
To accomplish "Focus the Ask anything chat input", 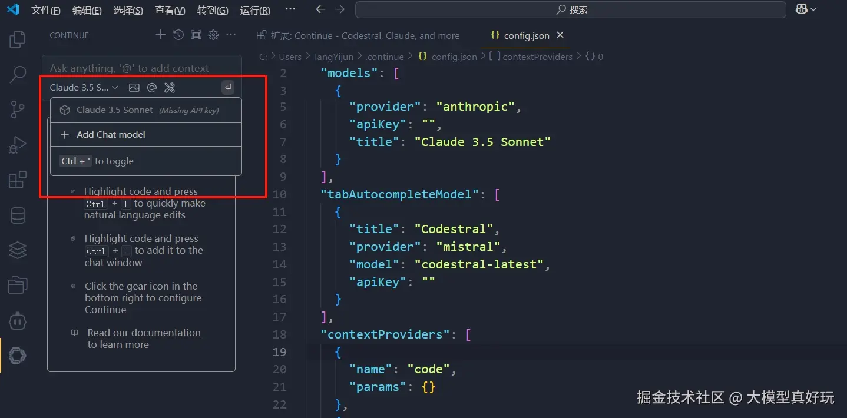I will point(141,68).
